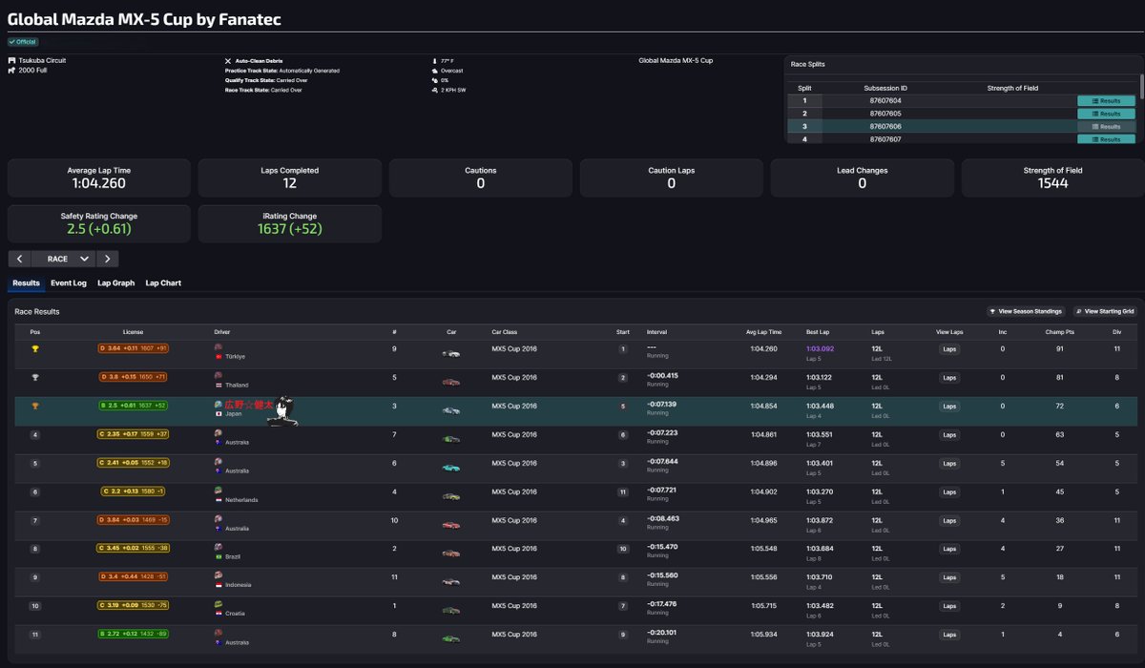Click the temperature thermometer icon near 77° F
1145x668 pixels.
(x=434, y=60)
